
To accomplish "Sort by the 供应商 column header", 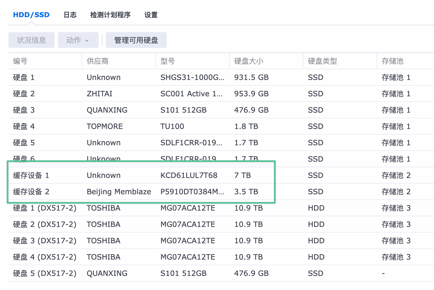I will 98,61.
